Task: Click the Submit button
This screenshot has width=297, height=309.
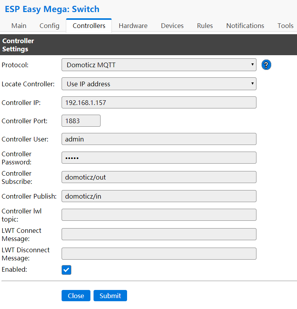Action: 110,296
